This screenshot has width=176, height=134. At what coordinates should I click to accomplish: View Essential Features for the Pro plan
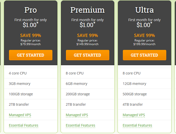[x=24, y=125]
